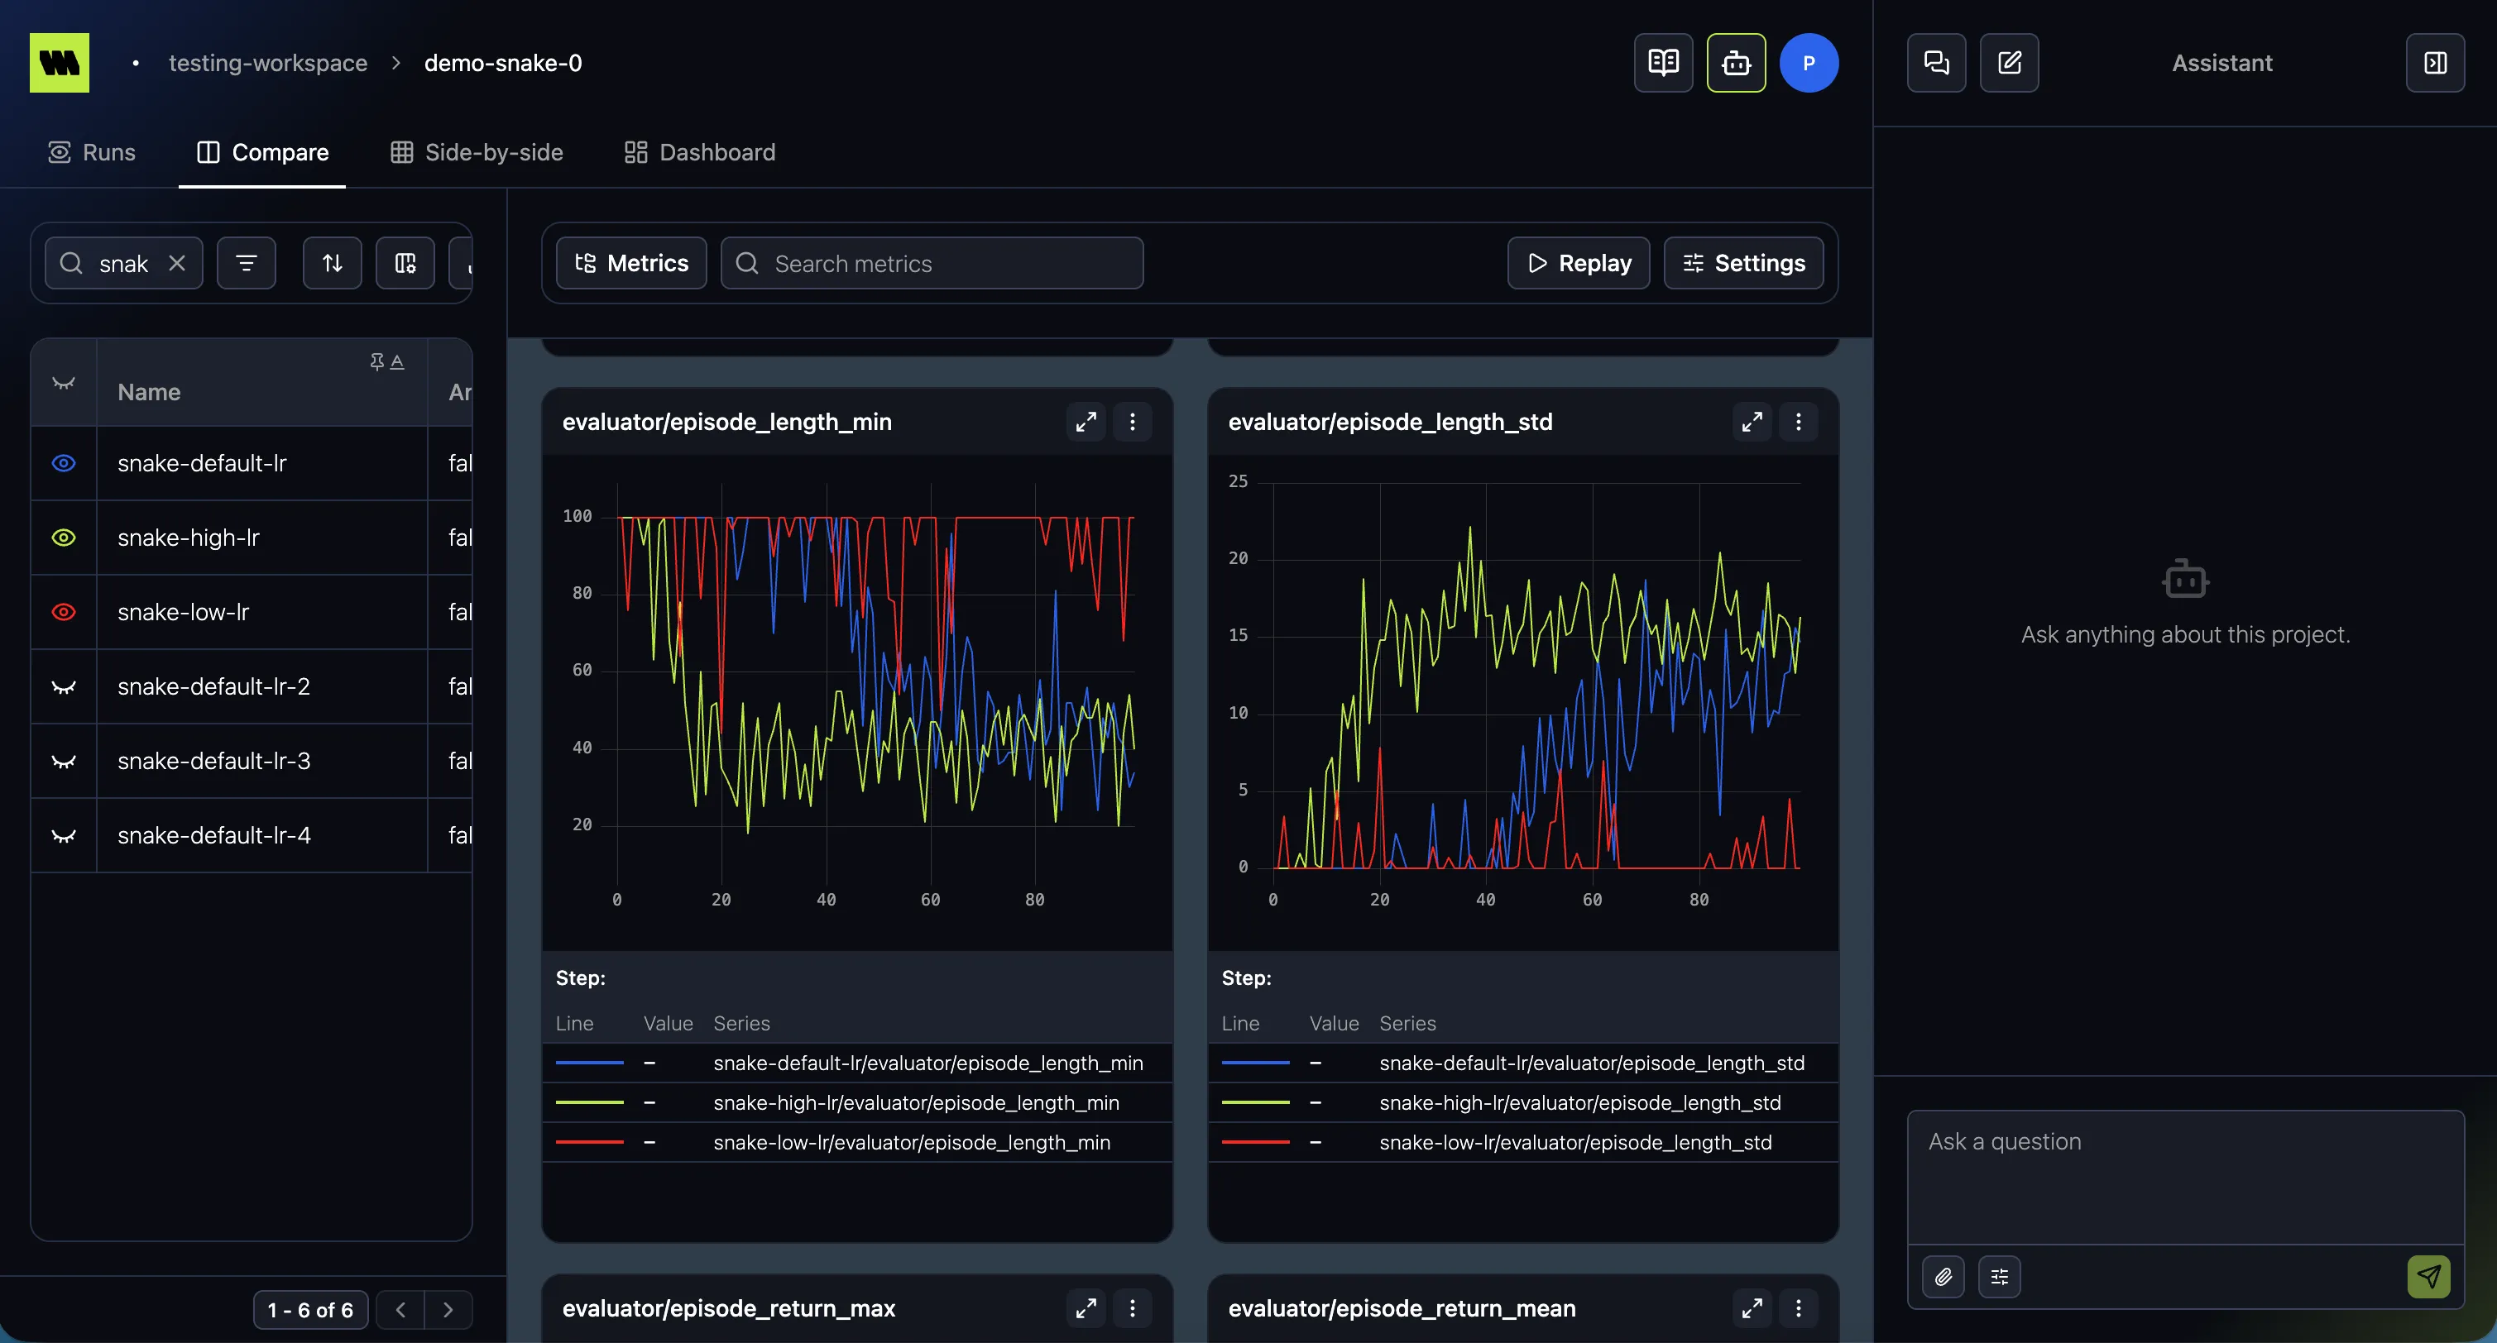Hide the snake-low-lr run
The width and height of the screenshot is (2497, 1343).
63,613
